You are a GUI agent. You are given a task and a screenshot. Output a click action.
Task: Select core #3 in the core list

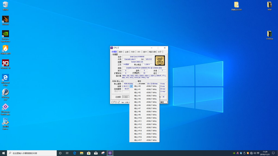[144, 96]
